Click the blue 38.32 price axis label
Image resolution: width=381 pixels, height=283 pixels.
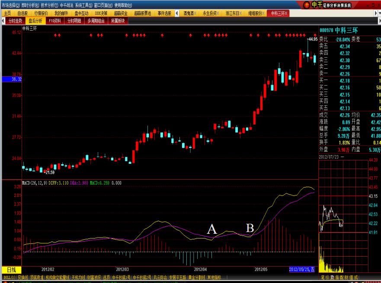click(x=11, y=79)
